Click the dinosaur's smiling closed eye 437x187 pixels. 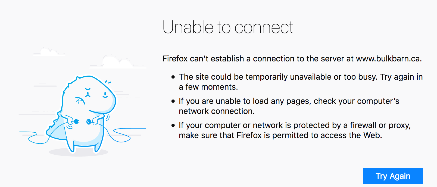click(105, 95)
